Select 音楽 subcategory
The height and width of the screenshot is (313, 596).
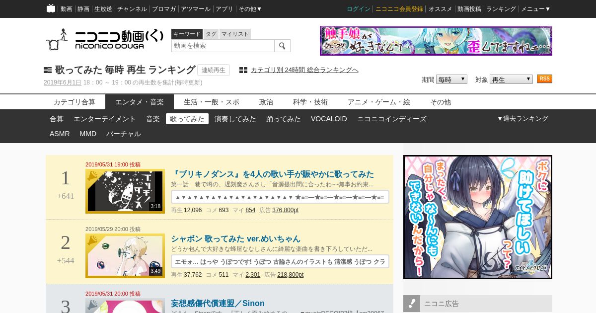click(153, 119)
